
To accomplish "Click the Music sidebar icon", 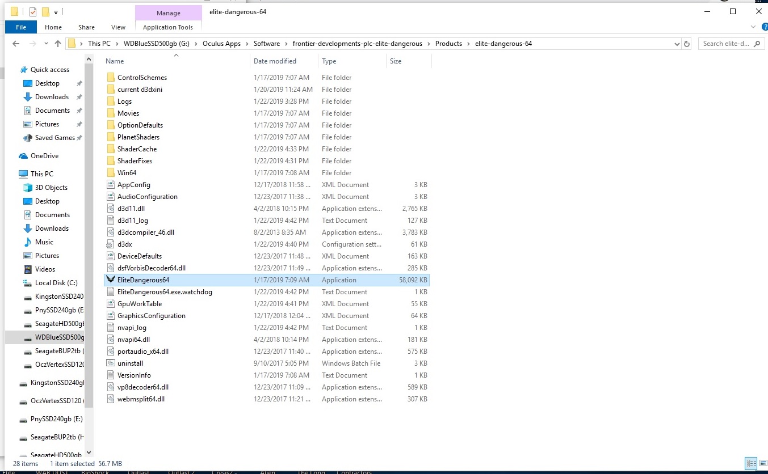I will coord(28,242).
